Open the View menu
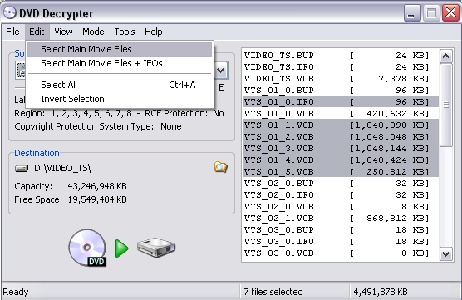Image resolution: width=462 pixels, height=300 pixels. pyautogui.click(x=63, y=32)
